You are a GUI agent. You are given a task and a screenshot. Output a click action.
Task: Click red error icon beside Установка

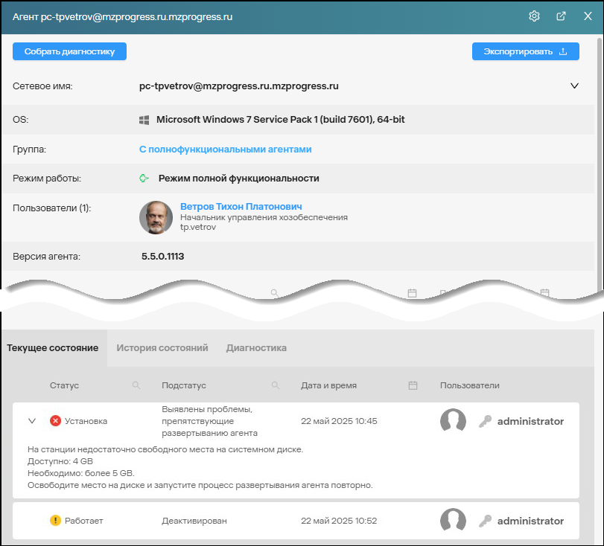tap(55, 421)
